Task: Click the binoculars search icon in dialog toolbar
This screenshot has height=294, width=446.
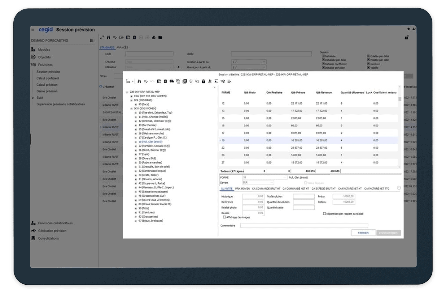Action: point(139,81)
